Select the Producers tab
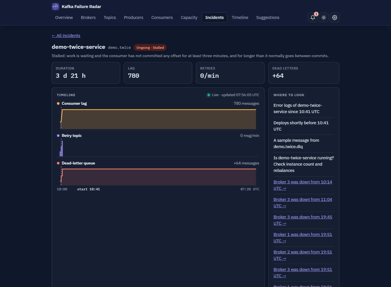 [134, 18]
